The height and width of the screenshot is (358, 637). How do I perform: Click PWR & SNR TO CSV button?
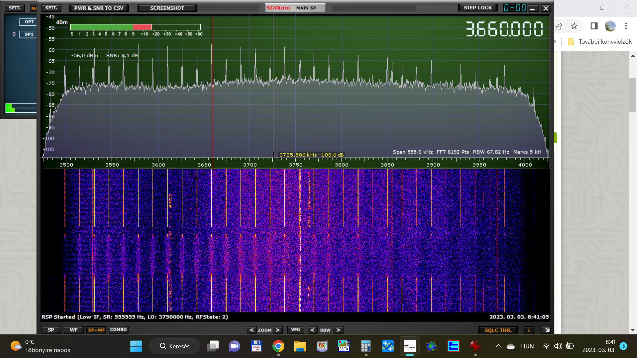click(x=99, y=8)
